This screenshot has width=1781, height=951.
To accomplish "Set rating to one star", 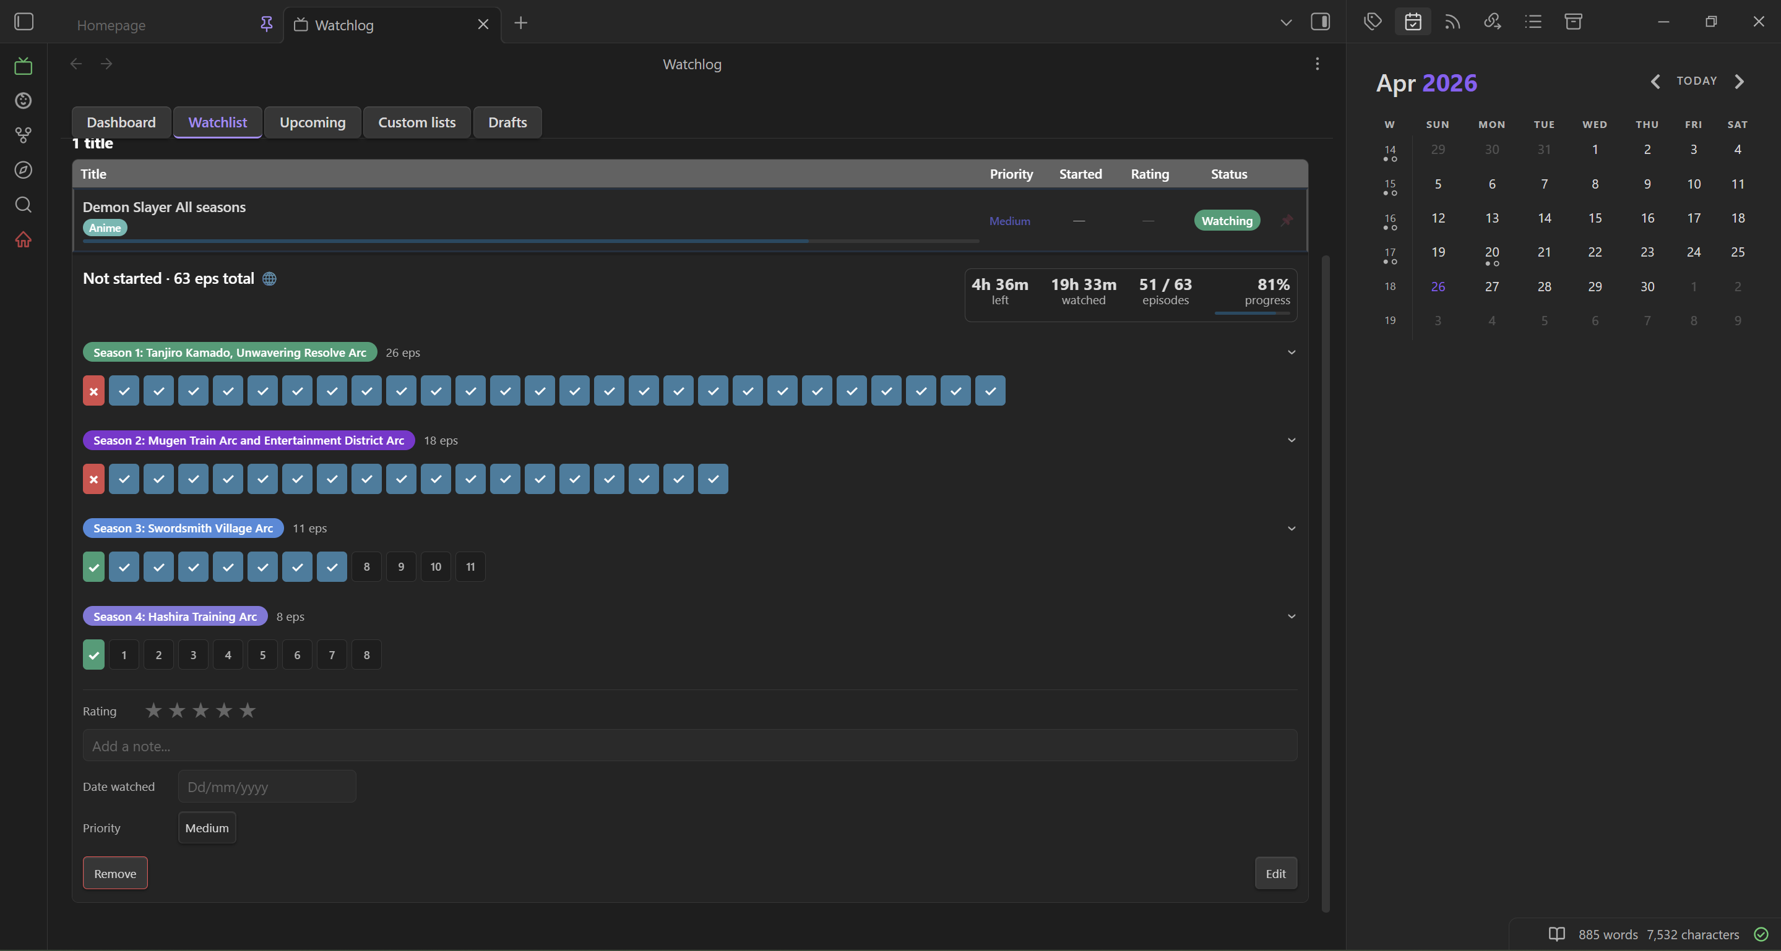I will 153,710.
